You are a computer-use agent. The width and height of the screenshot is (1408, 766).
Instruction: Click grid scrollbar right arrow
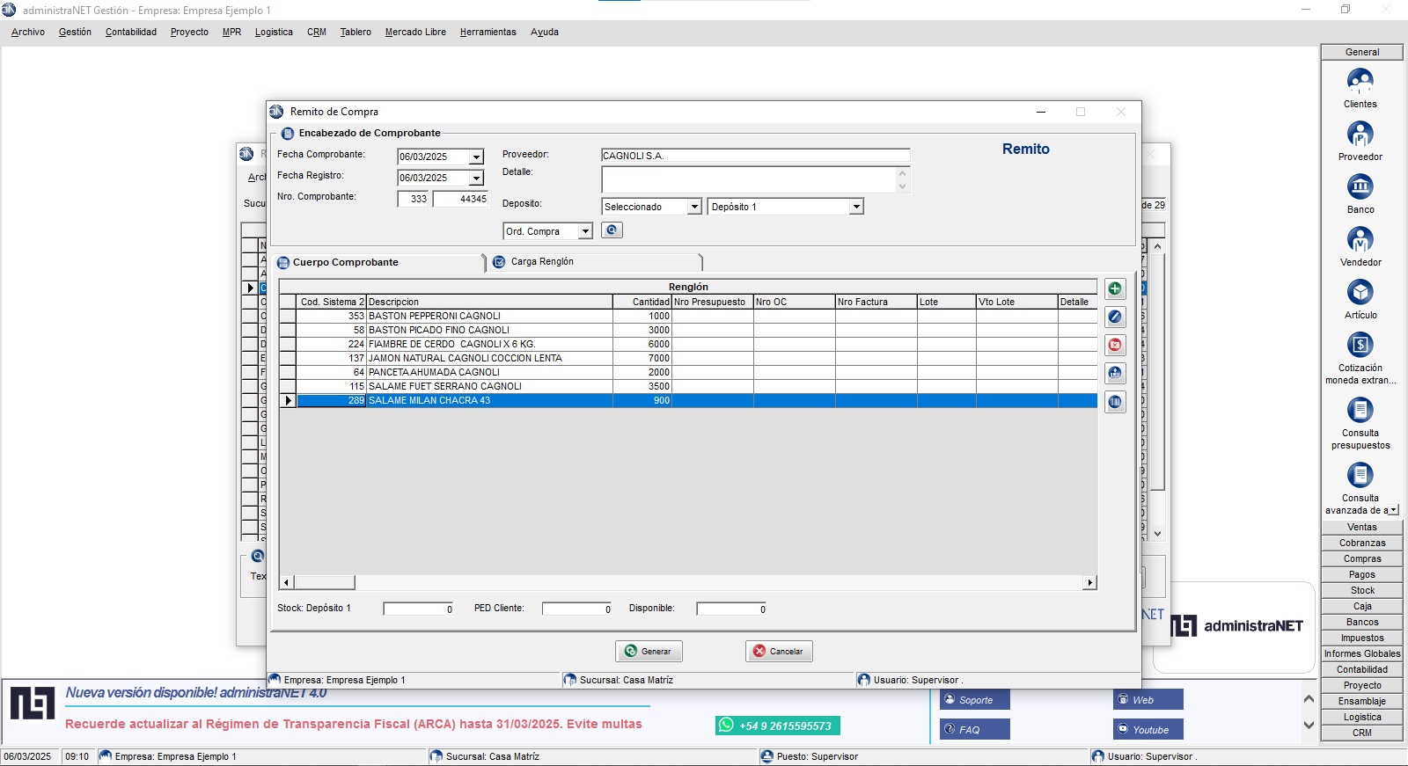(x=1090, y=582)
